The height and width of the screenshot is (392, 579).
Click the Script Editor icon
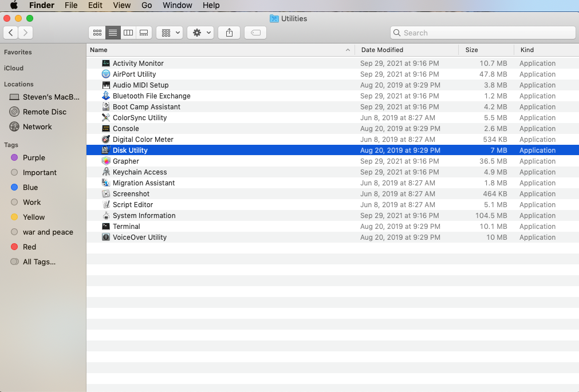[x=106, y=205]
